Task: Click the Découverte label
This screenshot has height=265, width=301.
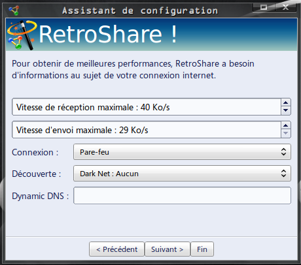Action: [x=36, y=174]
